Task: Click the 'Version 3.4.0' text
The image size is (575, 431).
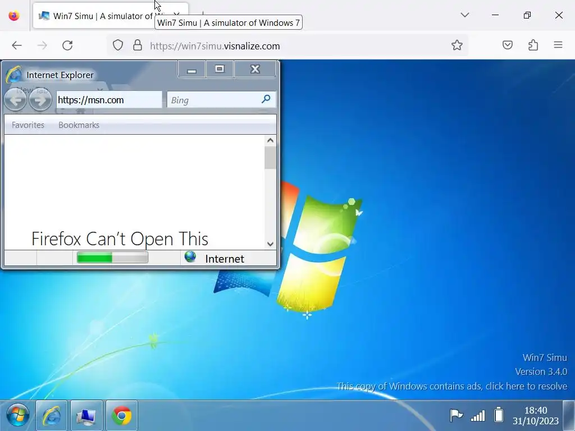Action: [x=541, y=372]
